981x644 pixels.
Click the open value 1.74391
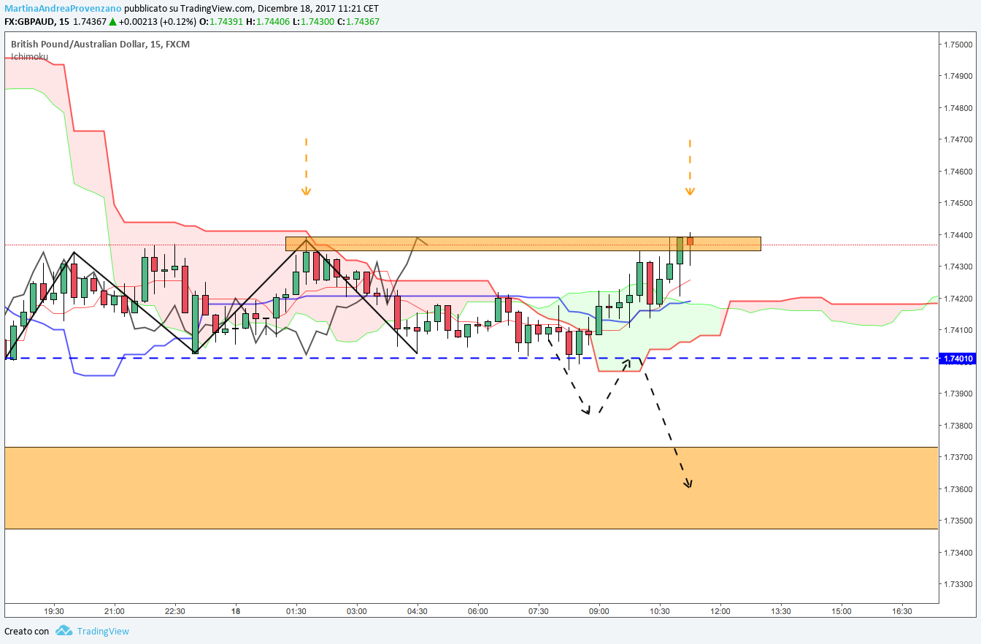(x=228, y=22)
